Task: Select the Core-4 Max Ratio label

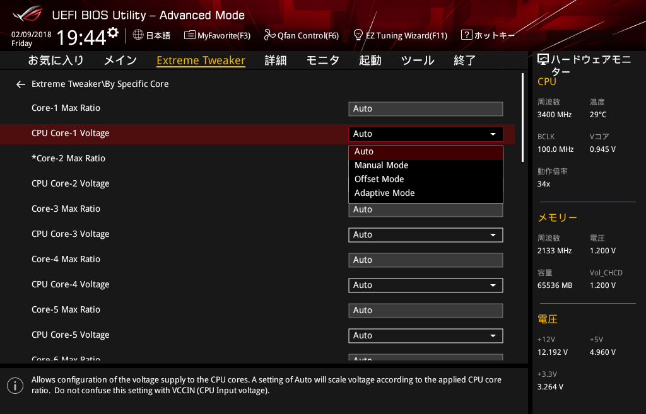Action: point(66,259)
